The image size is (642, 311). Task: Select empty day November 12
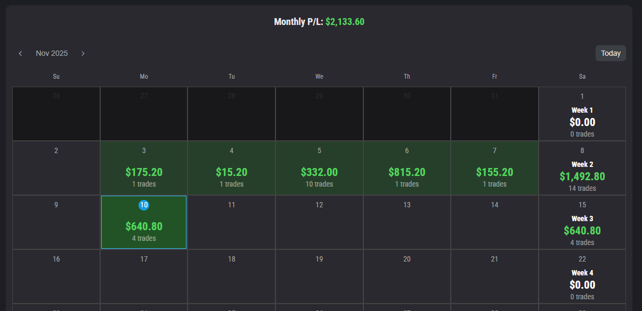(319, 222)
